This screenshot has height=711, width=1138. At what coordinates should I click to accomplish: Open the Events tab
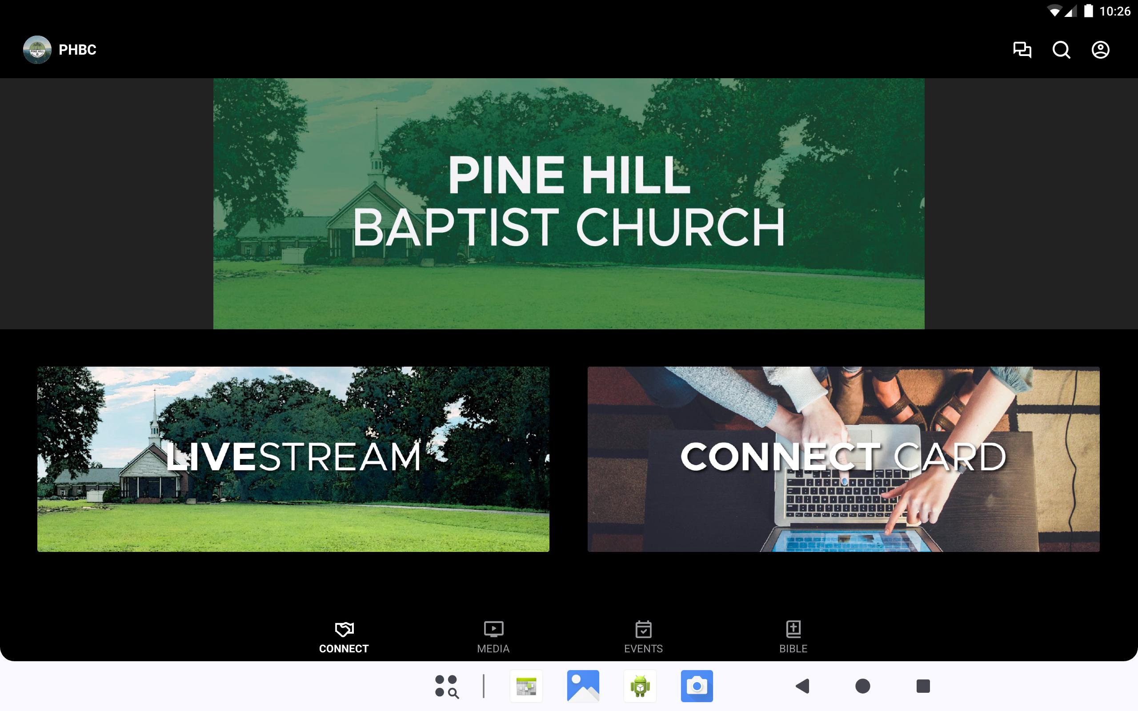click(x=643, y=637)
